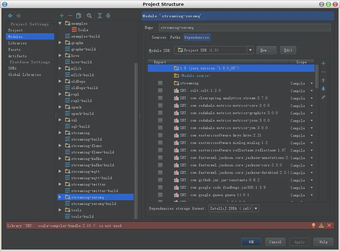Screen dimensions: 340x251
Task: Collapse all modules in the tree
Action: tap(108, 16)
